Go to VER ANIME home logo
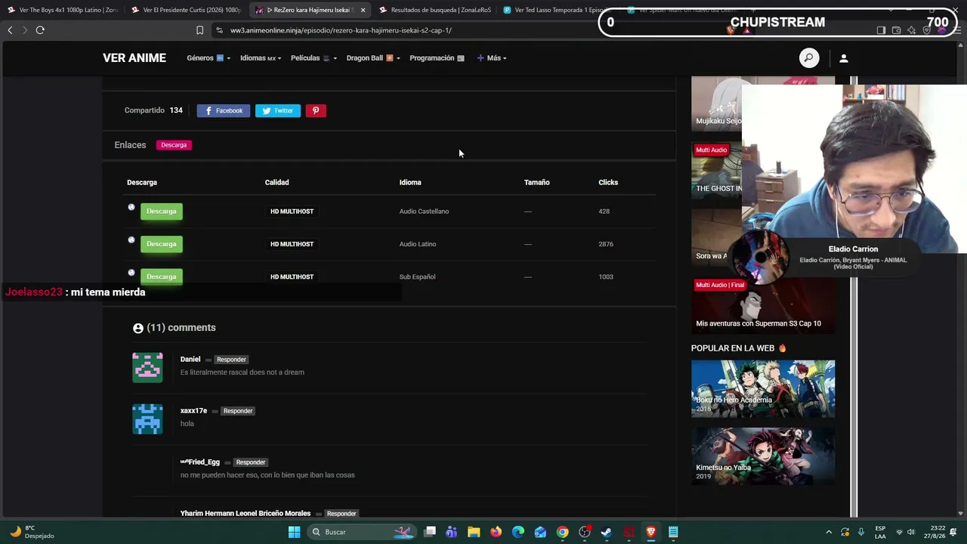Viewport: 967px width, 544px height. pyautogui.click(x=134, y=58)
